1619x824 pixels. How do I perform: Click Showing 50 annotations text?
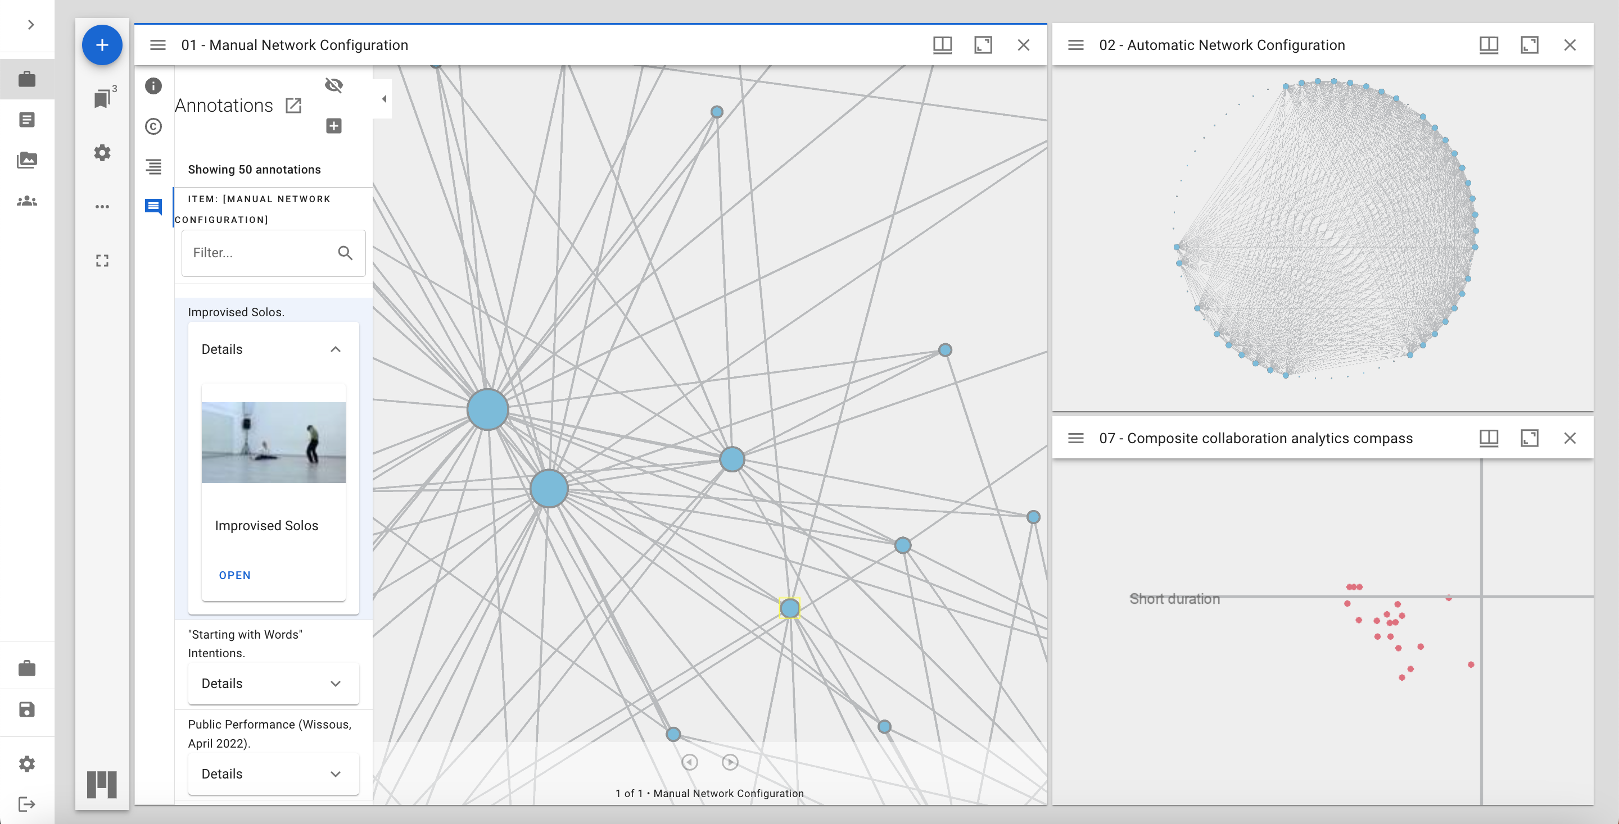[x=254, y=170]
